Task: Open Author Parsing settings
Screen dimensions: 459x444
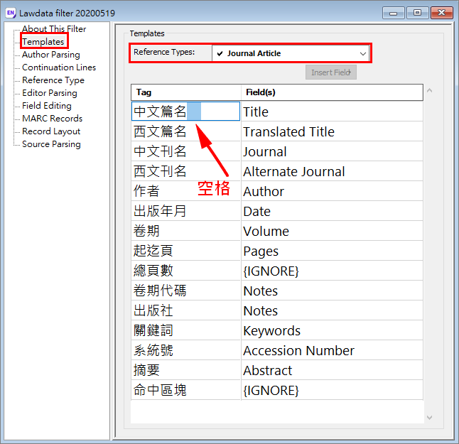Action: 51,55
